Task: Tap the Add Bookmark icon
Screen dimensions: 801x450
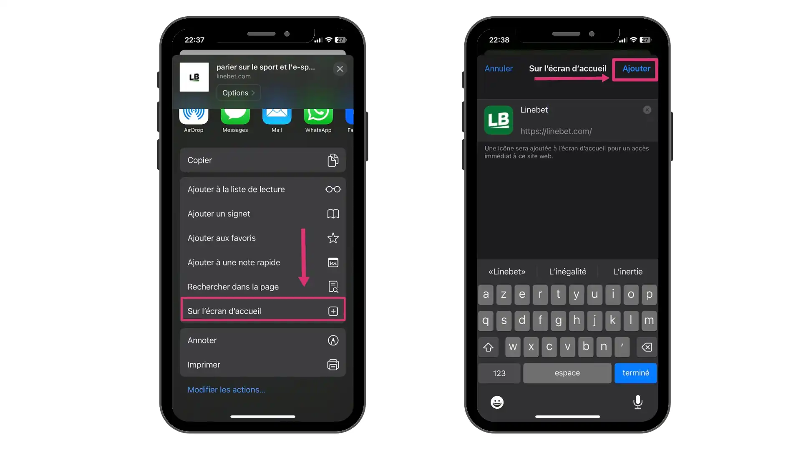Action: tap(333, 214)
